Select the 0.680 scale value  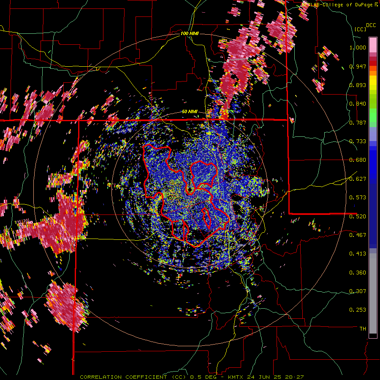coord(358,160)
